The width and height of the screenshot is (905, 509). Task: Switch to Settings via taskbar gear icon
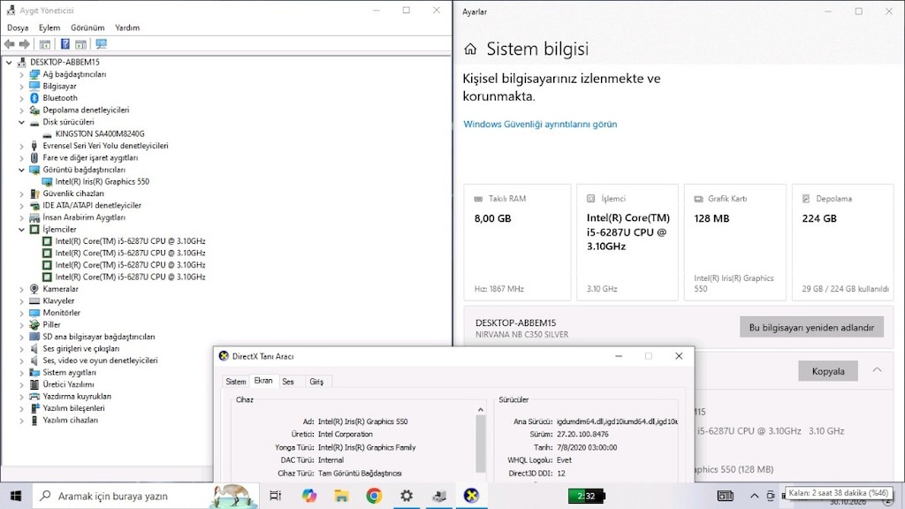[407, 496]
